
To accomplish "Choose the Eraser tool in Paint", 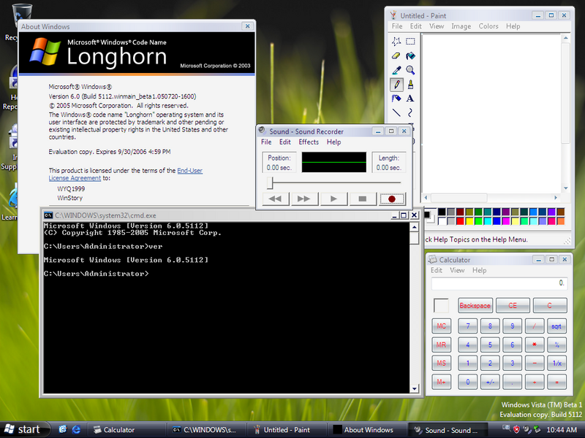I will (396, 55).
